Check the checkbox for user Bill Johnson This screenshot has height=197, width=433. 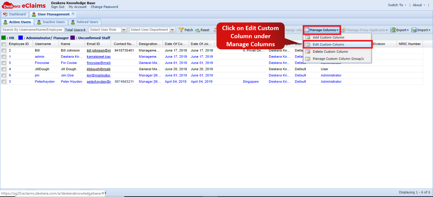coord(4,50)
